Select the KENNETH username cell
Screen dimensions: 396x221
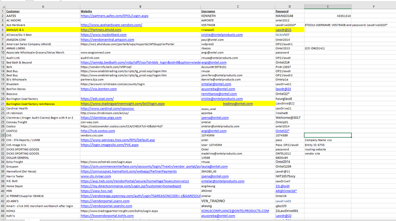click(238, 16)
